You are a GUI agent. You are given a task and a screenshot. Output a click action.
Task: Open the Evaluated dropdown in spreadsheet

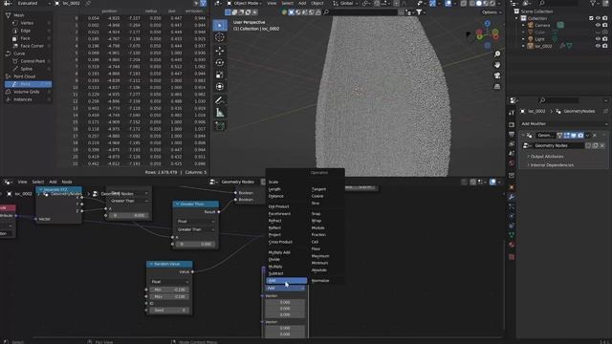[28, 3]
